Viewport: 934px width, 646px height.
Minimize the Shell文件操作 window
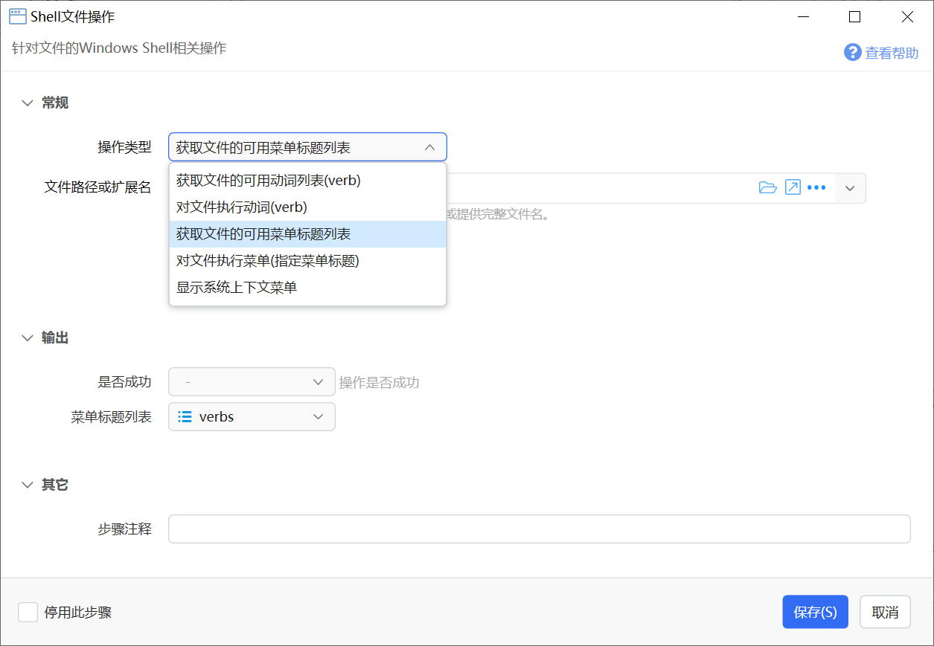pyautogui.click(x=803, y=16)
